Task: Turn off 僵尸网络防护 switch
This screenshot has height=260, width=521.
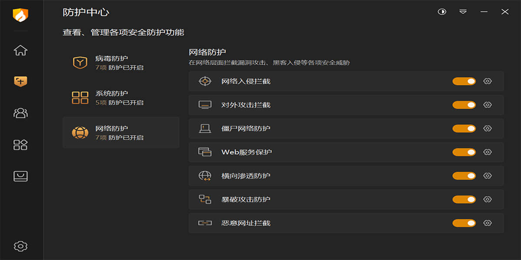Action: [x=464, y=129]
